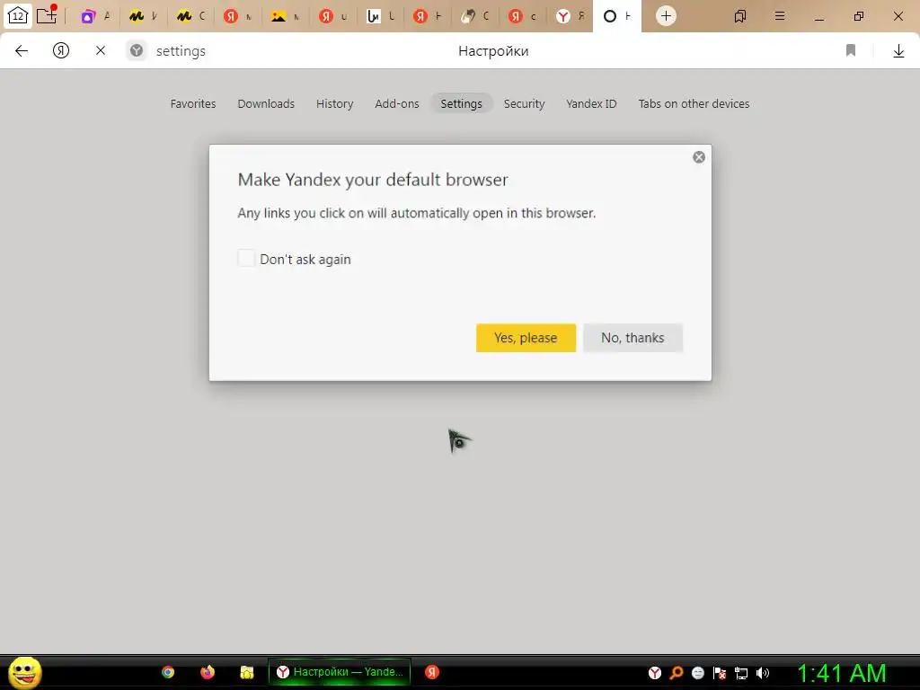Click the address bar showing settings
The width and height of the screenshot is (920, 690).
click(181, 51)
